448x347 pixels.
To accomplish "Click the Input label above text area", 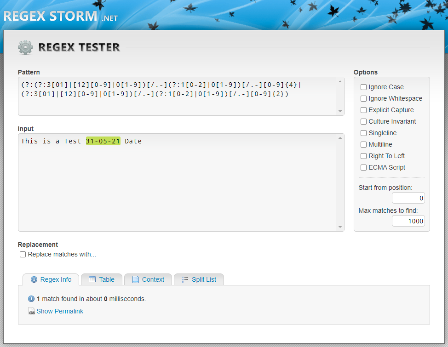I will tap(25, 129).
